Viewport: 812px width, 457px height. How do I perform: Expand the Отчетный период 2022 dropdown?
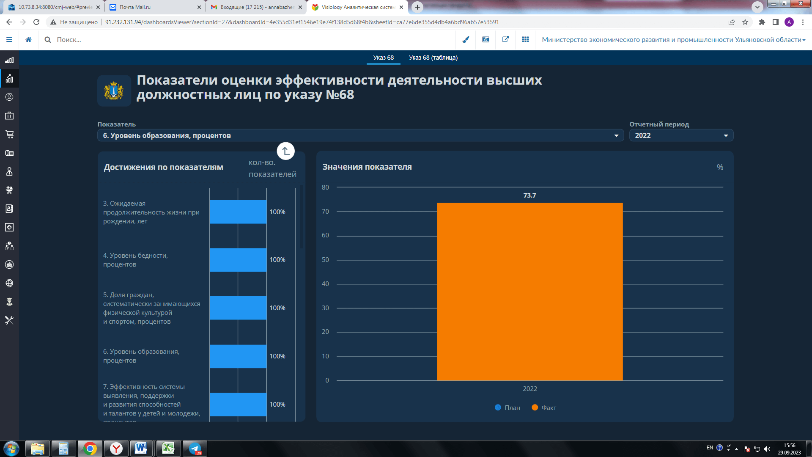[681, 135]
